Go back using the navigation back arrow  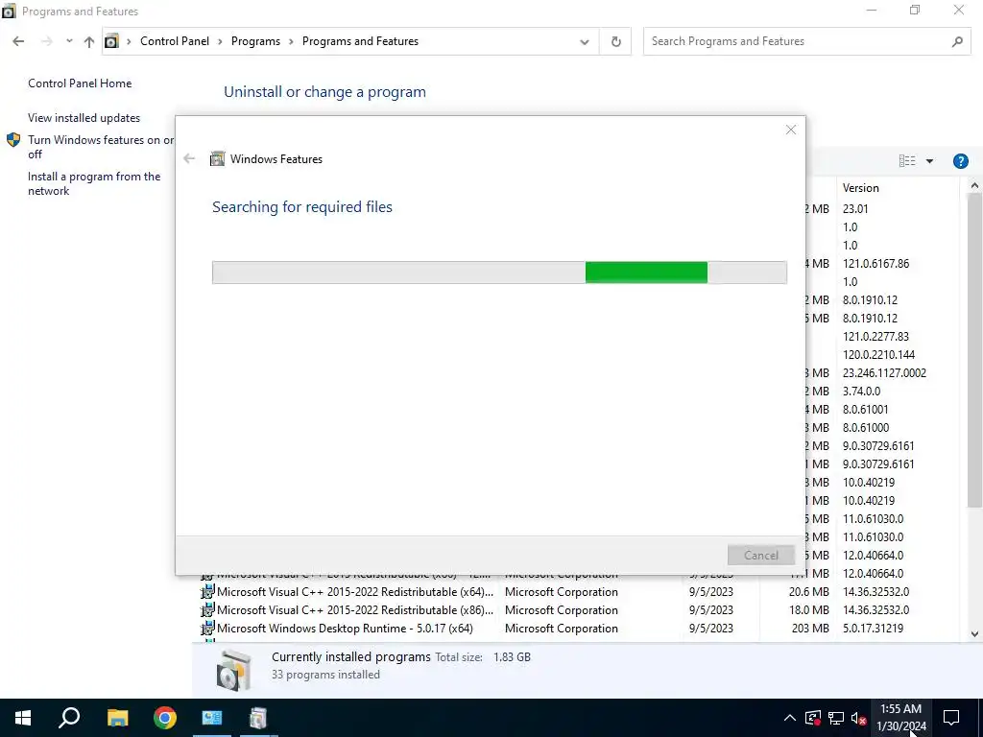[x=18, y=41]
